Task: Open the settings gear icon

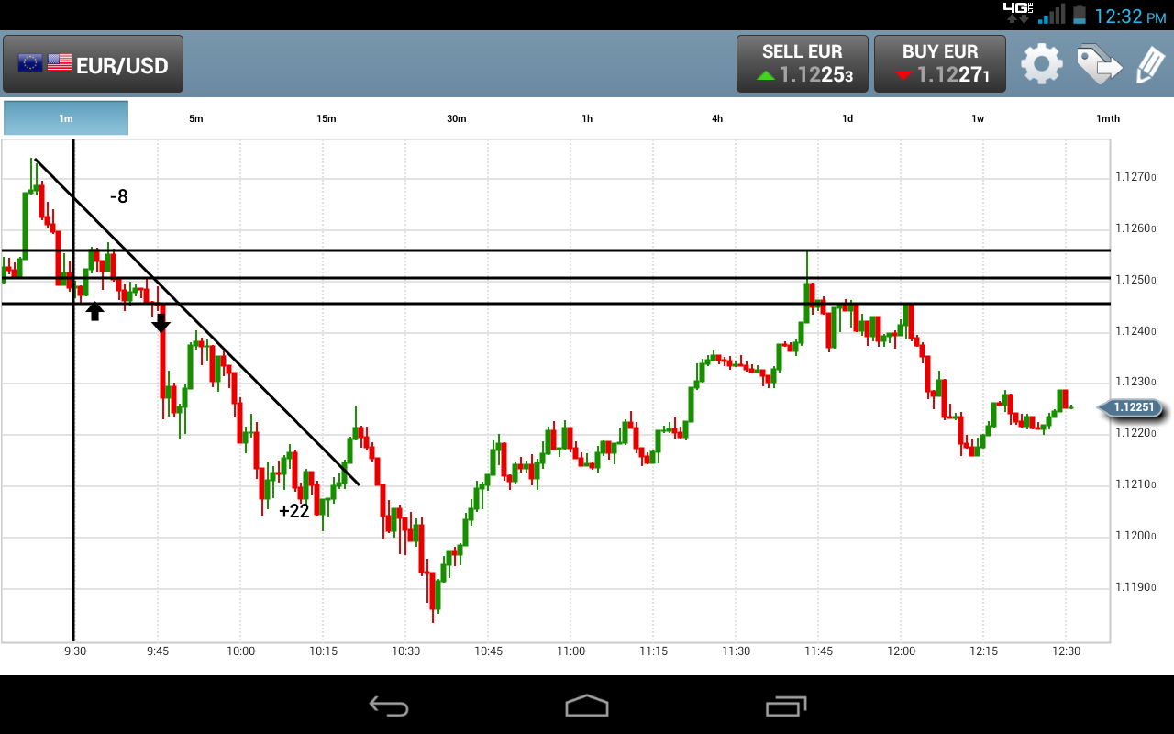Action: pyautogui.click(x=1042, y=64)
